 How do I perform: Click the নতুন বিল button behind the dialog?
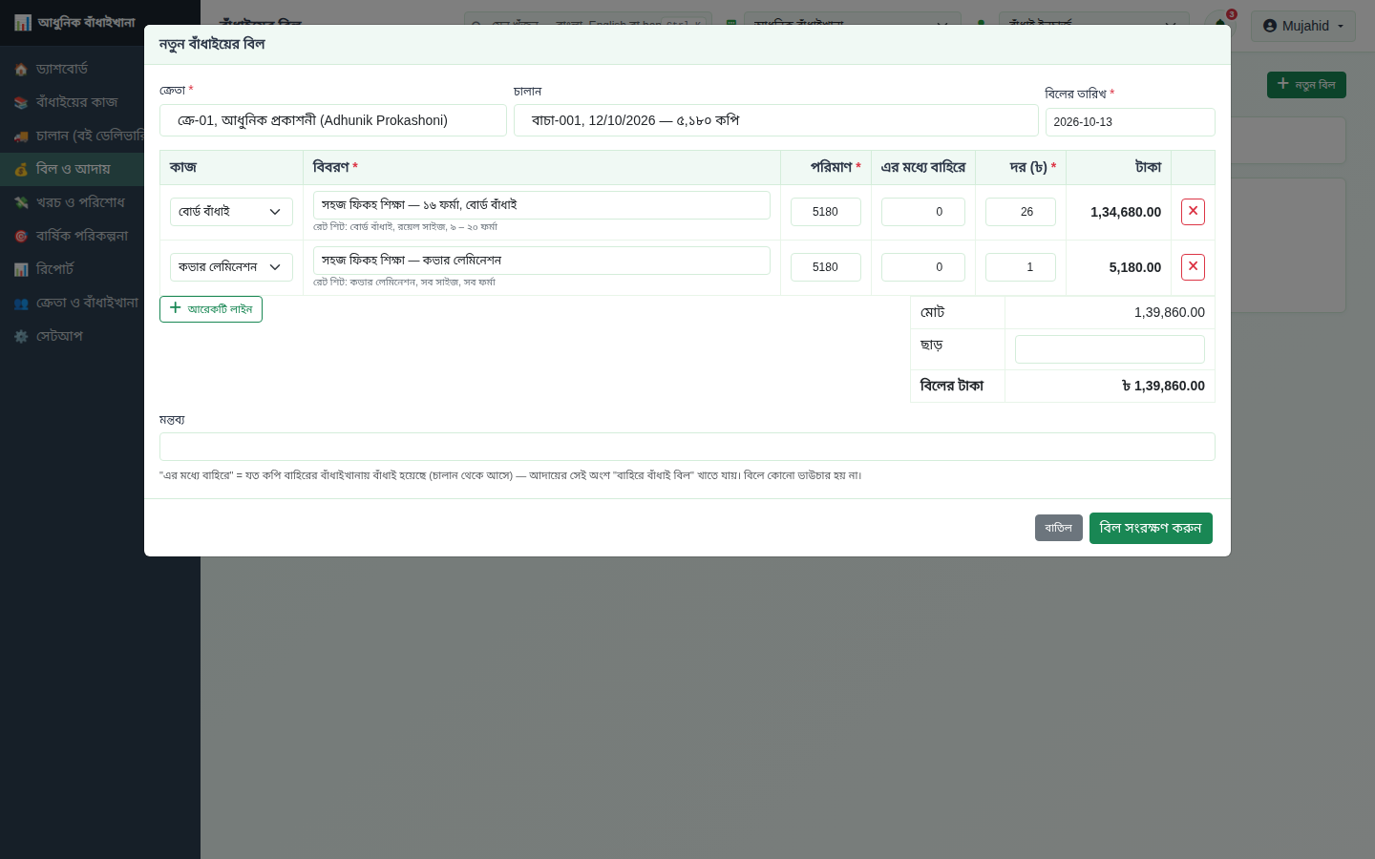tap(1306, 85)
